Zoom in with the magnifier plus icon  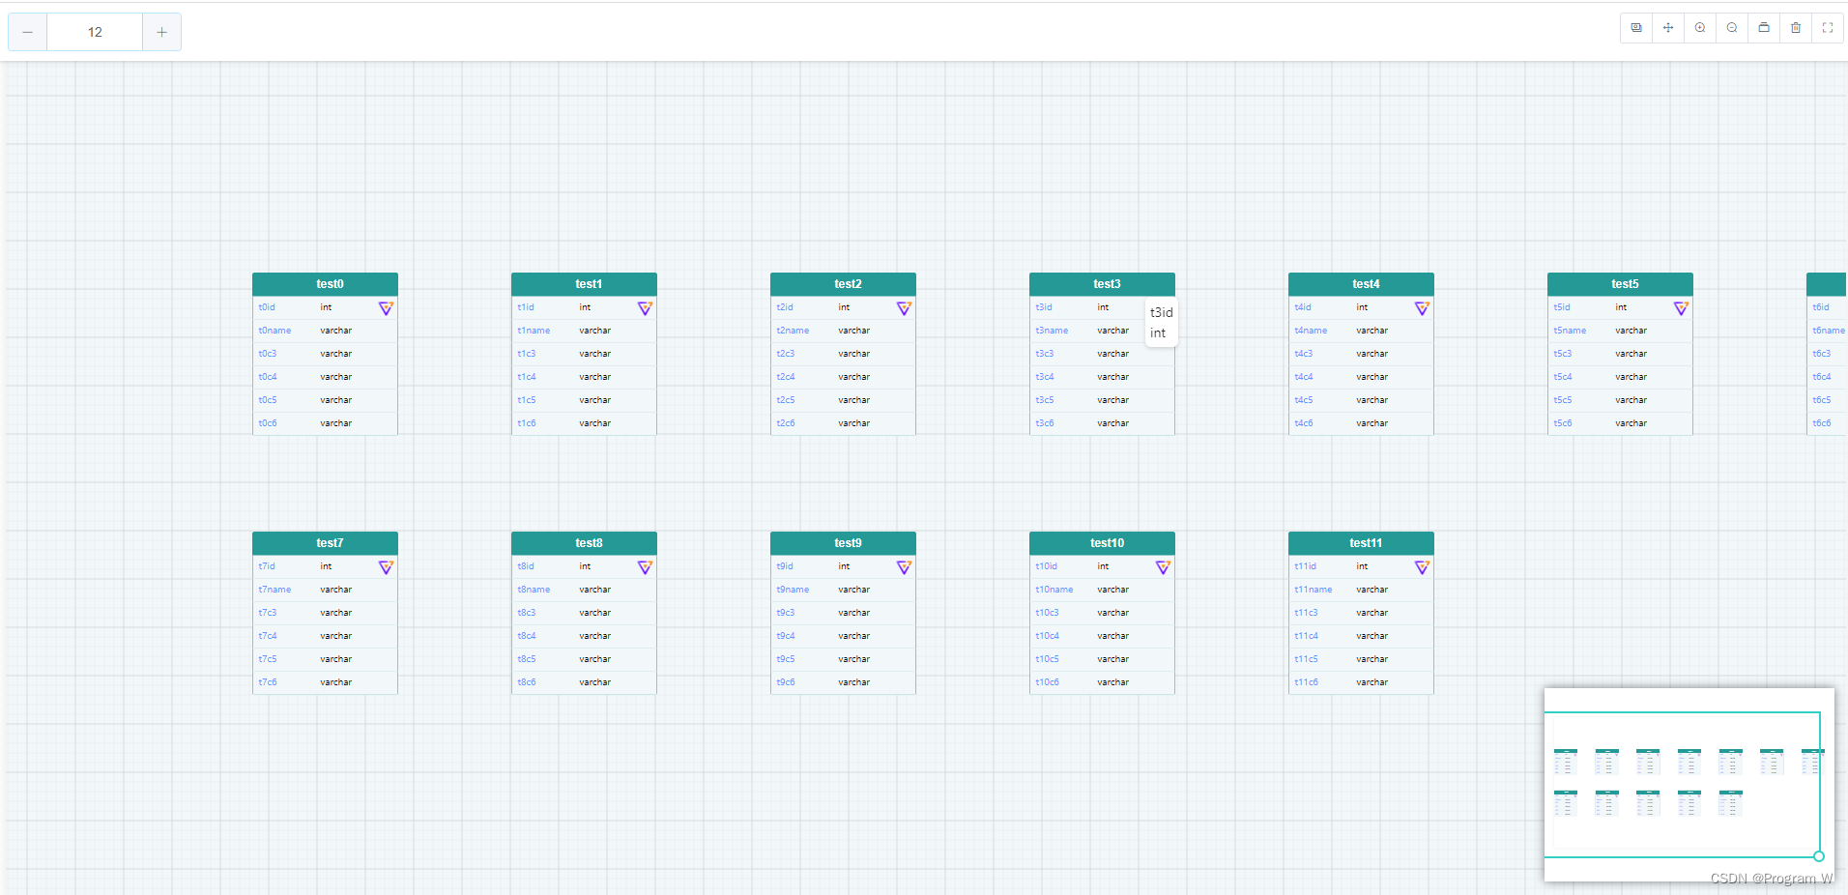[1700, 28]
